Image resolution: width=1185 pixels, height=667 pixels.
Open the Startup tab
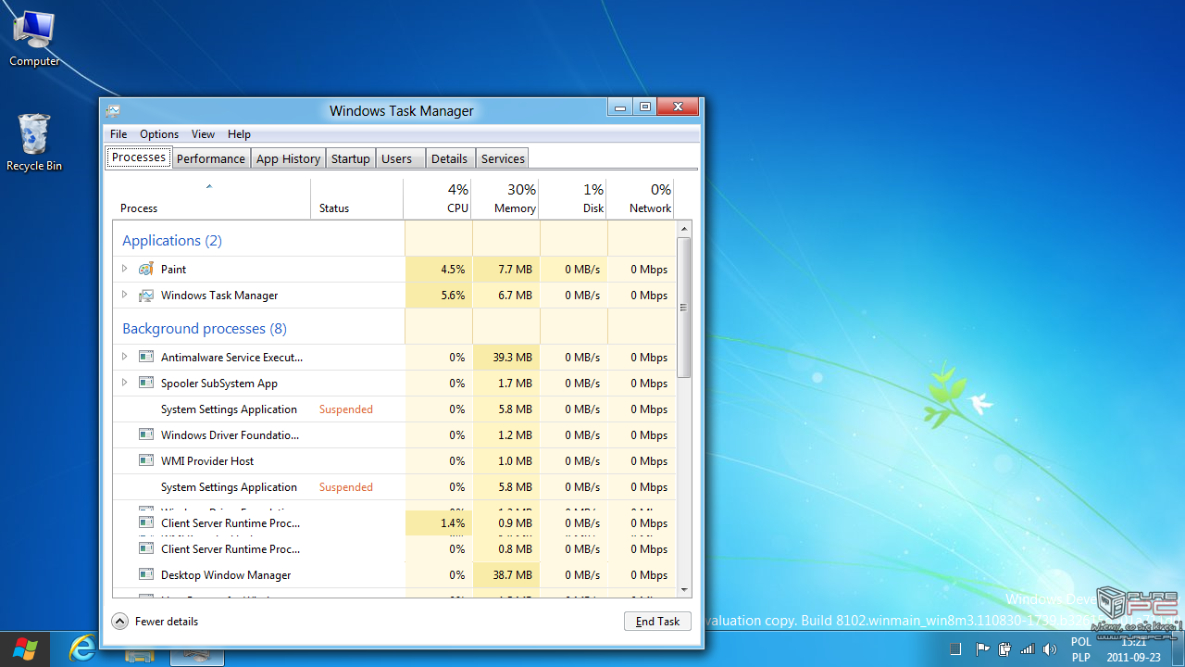351,158
